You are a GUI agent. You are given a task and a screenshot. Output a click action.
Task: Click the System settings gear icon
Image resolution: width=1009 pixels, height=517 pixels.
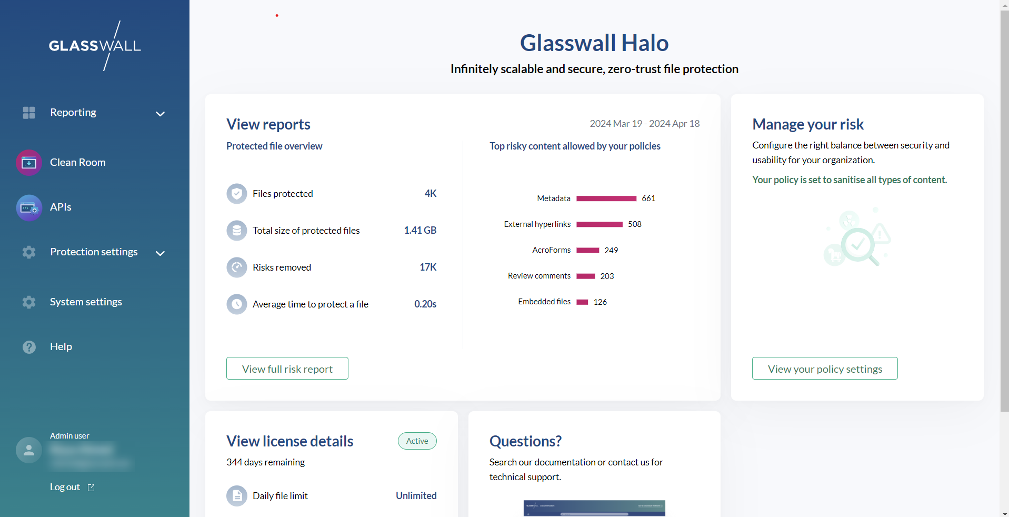(x=29, y=302)
